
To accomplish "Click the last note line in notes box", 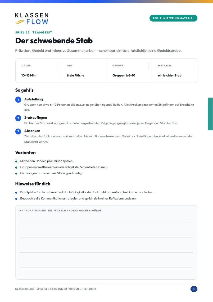I will (x=106, y=267).
